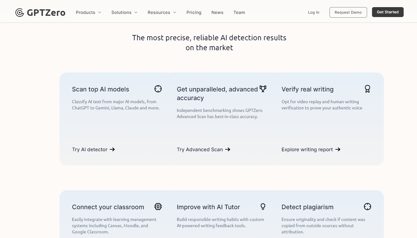The height and width of the screenshot is (238, 417).
Task: Click the GPTZero logo icon
Action: [x=20, y=12]
